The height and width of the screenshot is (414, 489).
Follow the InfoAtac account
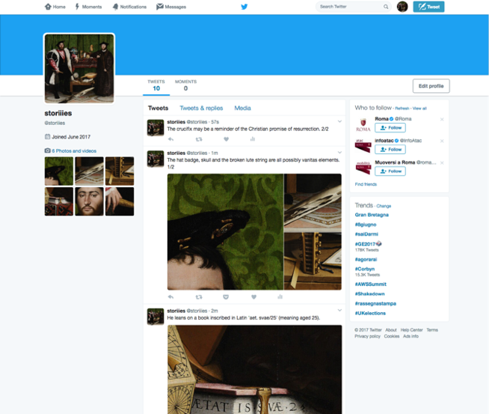390,150
